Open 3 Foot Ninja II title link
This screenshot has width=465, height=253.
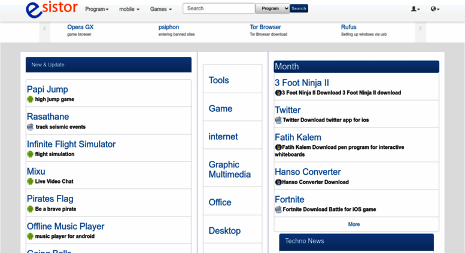pyautogui.click(x=302, y=83)
